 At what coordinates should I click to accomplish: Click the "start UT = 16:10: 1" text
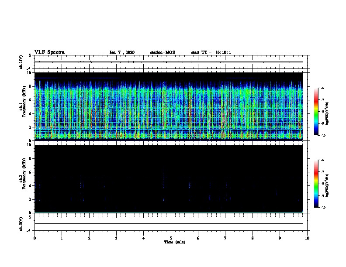coord(211,52)
